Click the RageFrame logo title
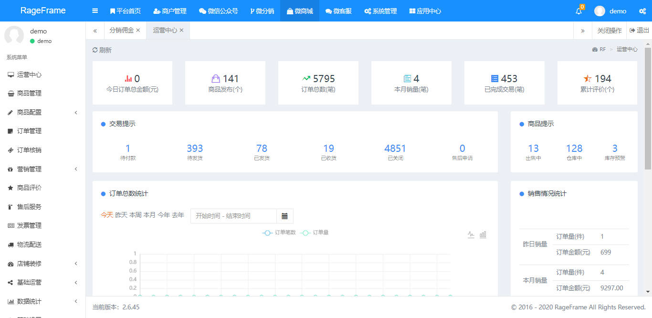This screenshot has width=652, height=318. [43, 11]
